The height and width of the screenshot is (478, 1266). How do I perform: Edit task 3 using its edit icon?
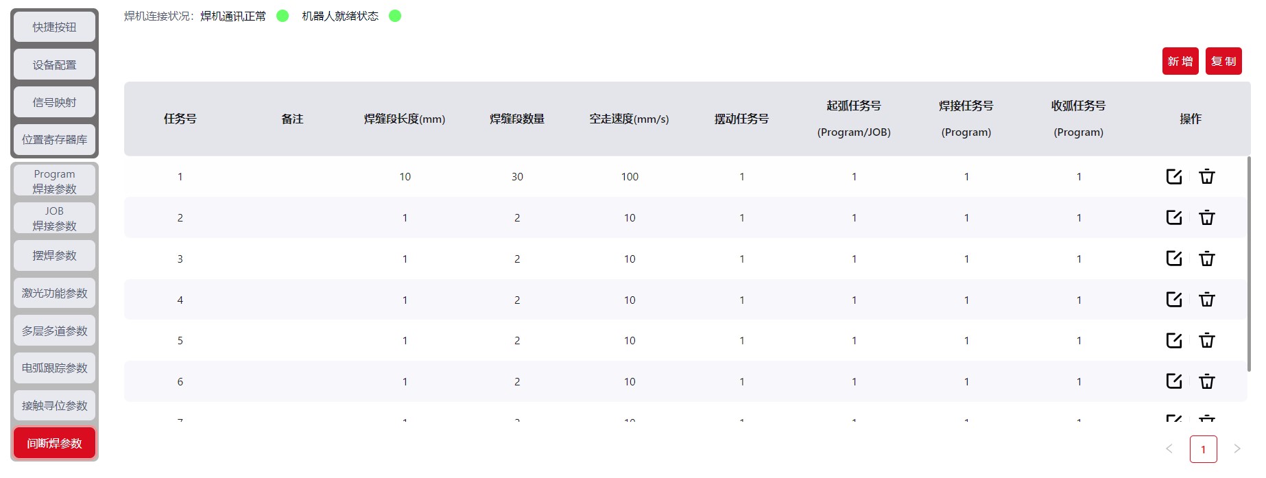point(1173,259)
